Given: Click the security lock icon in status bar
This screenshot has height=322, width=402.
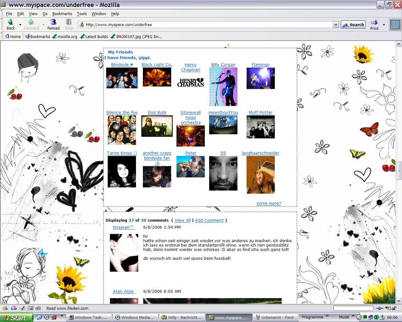Looking at the screenshot, I should click(x=394, y=308).
